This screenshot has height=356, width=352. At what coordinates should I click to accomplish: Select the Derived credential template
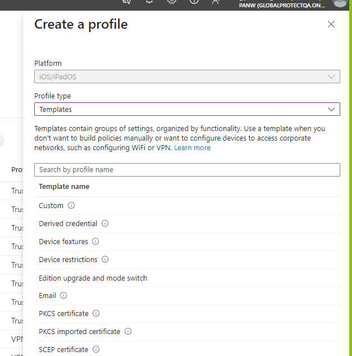tap(187, 224)
